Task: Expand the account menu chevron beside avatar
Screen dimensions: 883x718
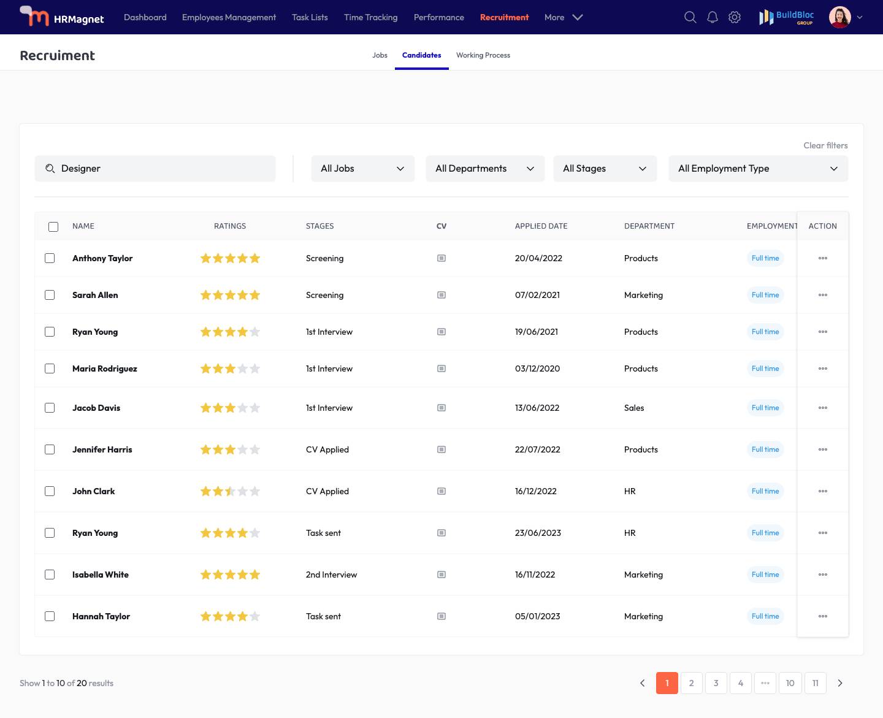Action: 860,17
